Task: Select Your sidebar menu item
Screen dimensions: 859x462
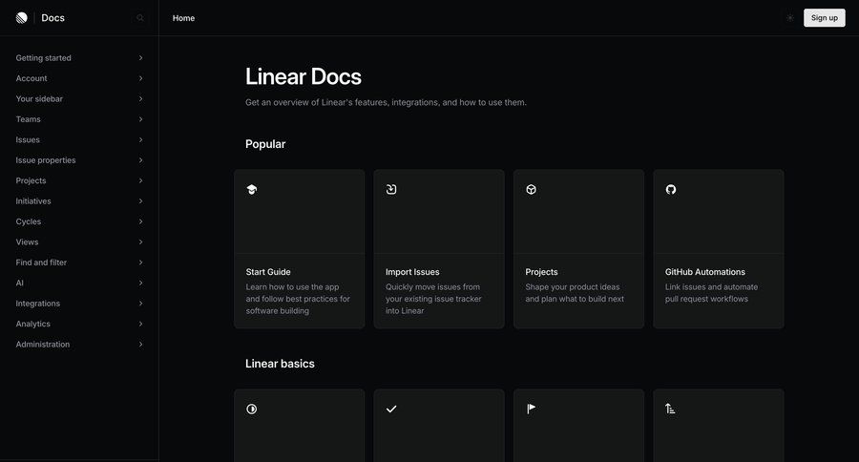Action: [x=39, y=98]
